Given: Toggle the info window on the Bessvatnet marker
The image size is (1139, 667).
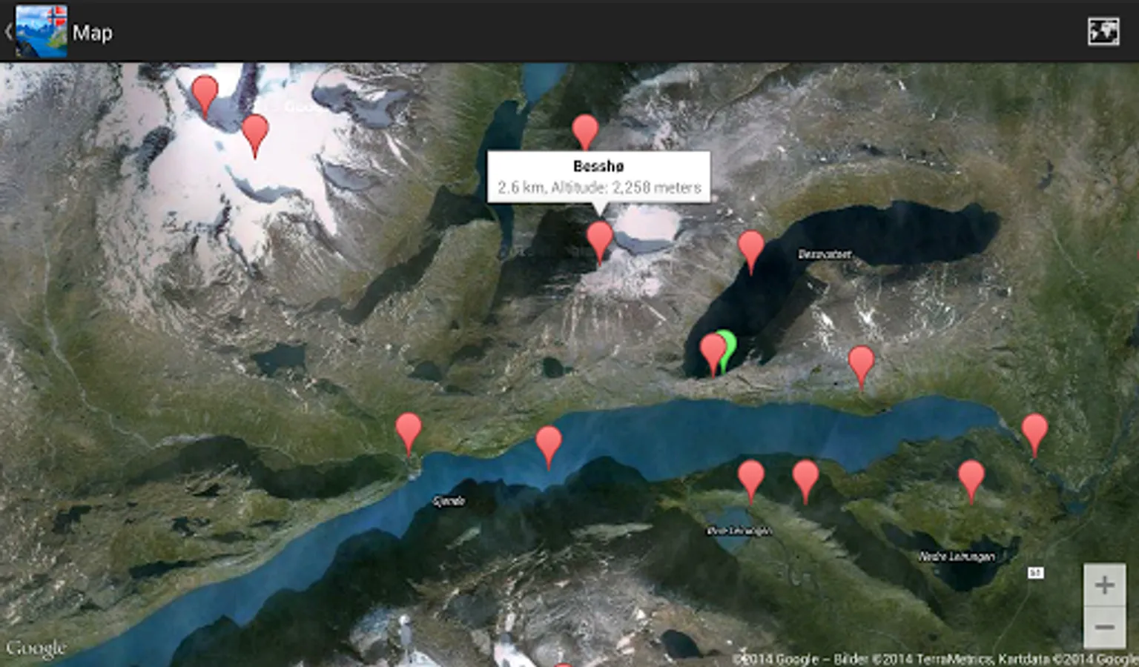Looking at the screenshot, I should [753, 245].
